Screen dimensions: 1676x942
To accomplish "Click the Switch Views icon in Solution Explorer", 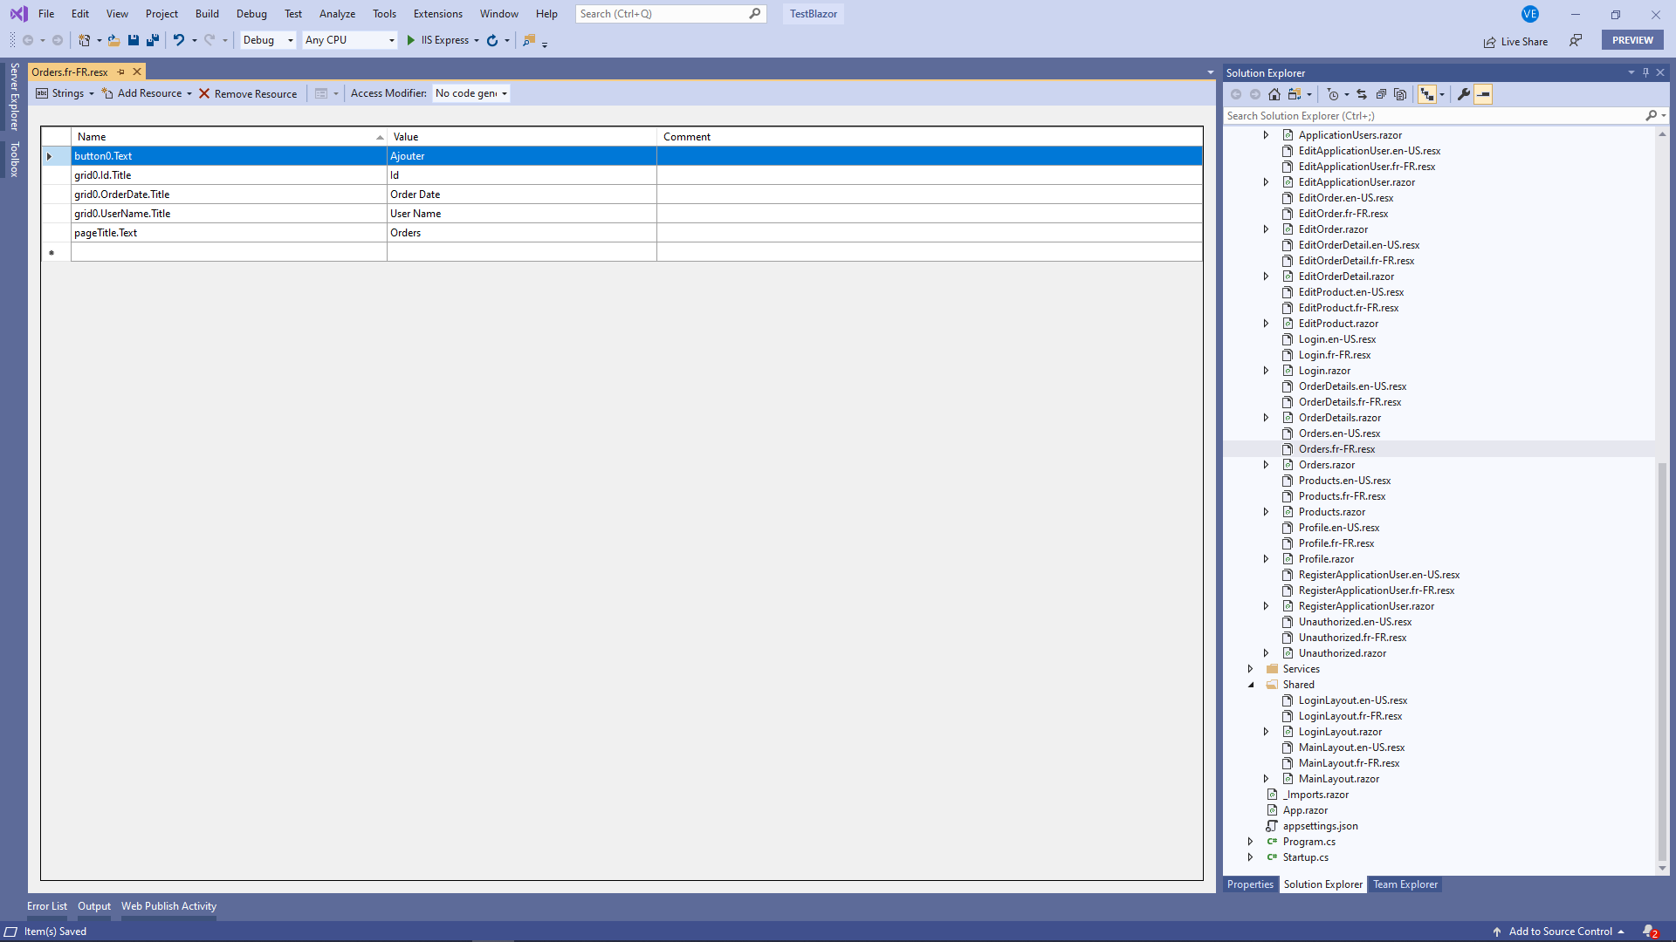I will [x=1295, y=94].
